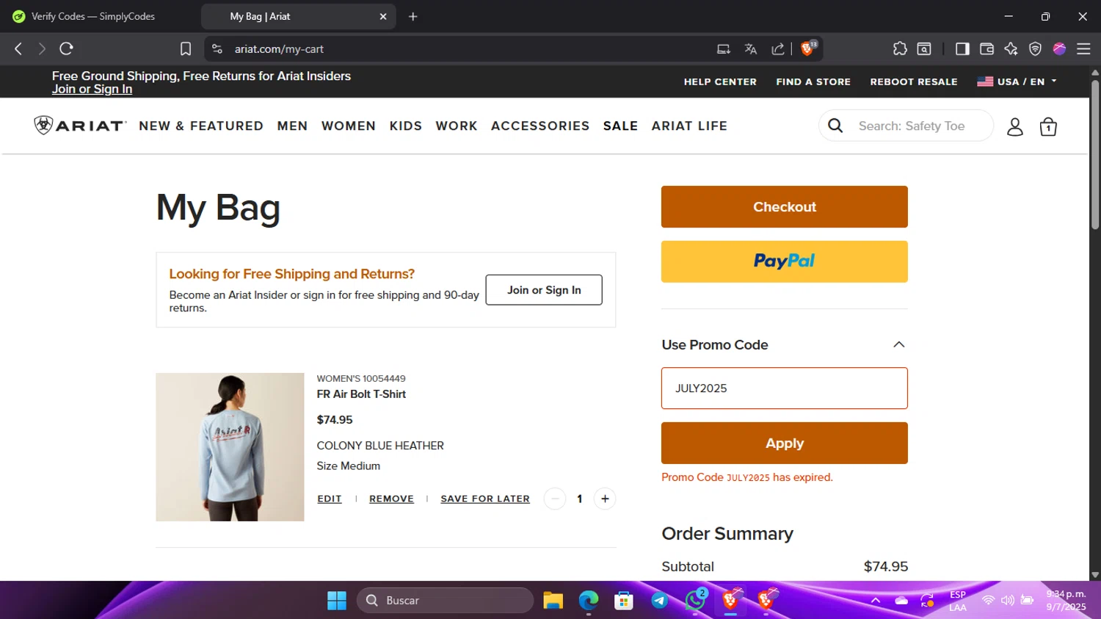Open the clock and date in taskbar
This screenshot has height=619, width=1101.
click(1066, 601)
